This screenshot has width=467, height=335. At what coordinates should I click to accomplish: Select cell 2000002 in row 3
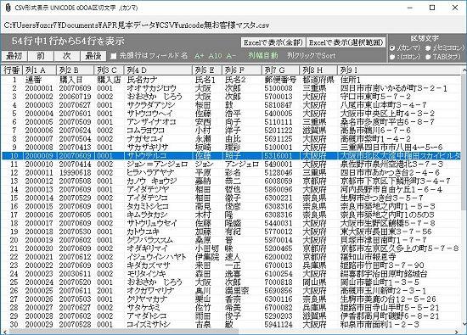[39, 97]
